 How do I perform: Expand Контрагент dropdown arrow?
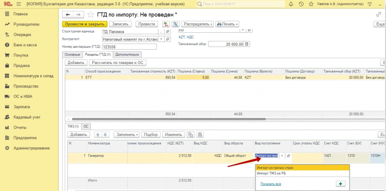point(161,39)
